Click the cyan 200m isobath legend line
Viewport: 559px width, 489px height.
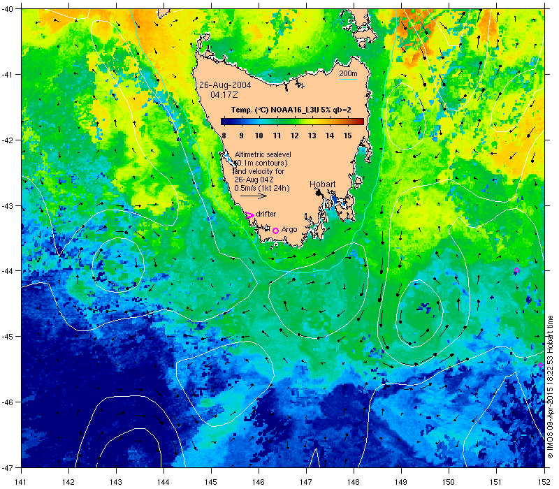coord(348,79)
